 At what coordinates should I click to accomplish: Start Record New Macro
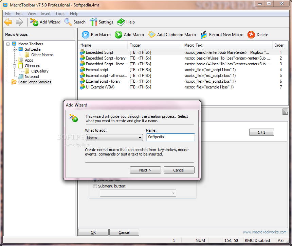(222, 35)
